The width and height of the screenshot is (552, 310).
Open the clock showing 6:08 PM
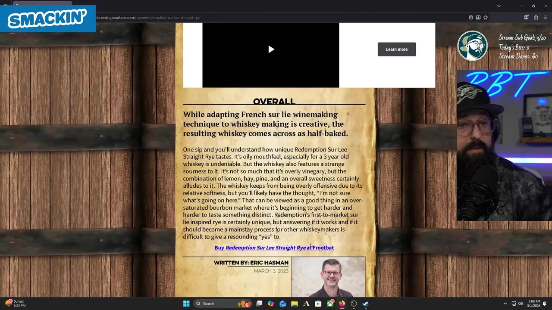pos(534,304)
